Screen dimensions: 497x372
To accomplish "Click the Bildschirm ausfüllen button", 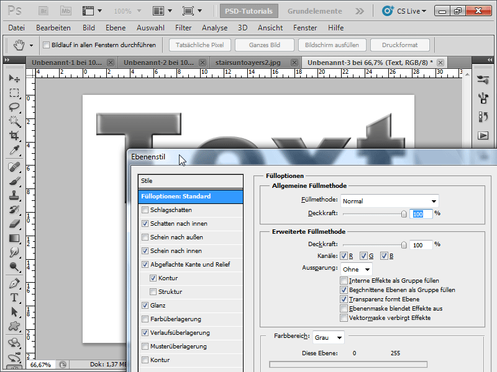I will pos(332,45).
